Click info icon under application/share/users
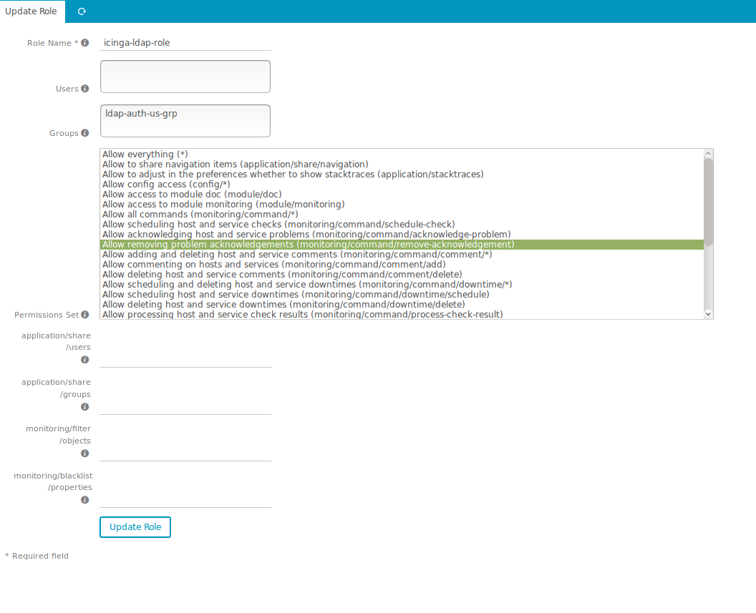Image resolution: width=756 pixels, height=613 pixels. coord(85,360)
